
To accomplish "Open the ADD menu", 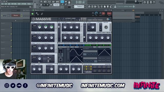I will click(x=9, y=4).
